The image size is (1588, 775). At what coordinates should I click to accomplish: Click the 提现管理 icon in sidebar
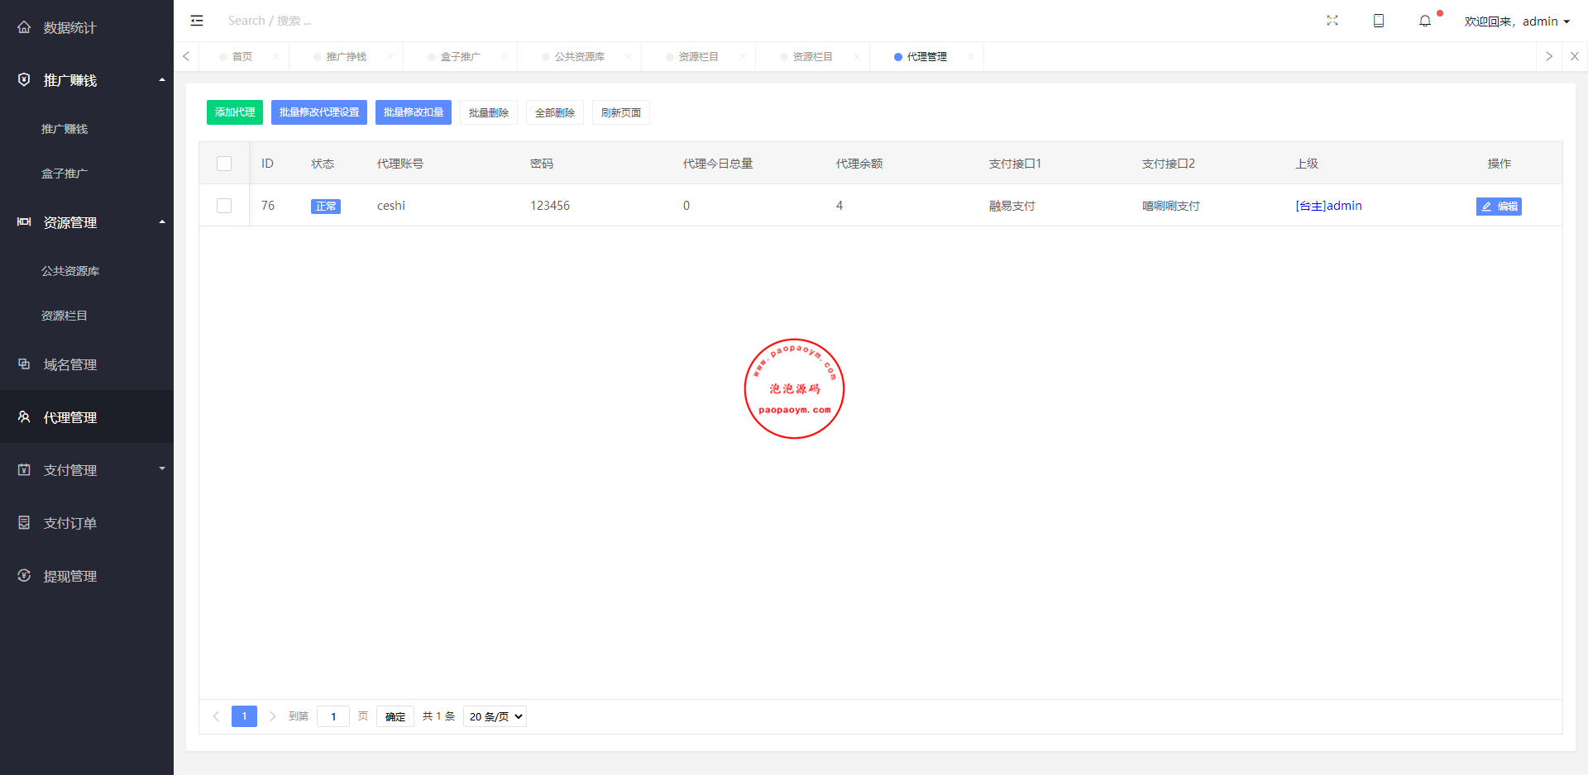pos(24,576)
